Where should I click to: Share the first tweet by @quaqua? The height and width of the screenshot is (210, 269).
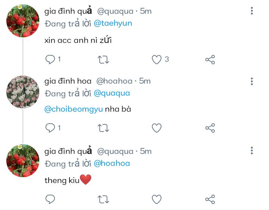click(210, 59)
